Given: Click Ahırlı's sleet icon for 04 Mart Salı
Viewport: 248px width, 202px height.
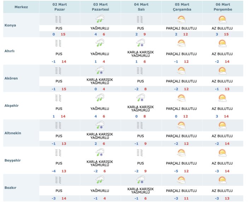Looking at the screenshot, I should (x=141, y=44).
